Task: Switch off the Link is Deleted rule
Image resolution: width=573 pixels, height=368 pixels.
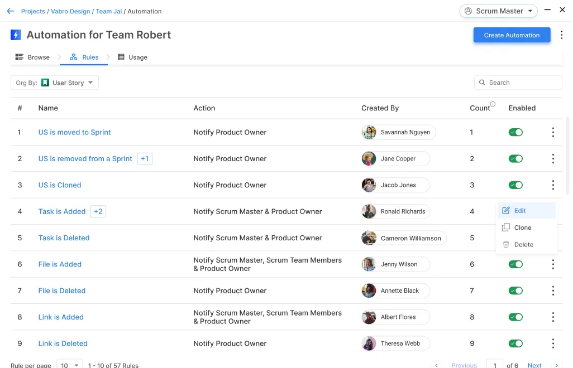Action: click(515, 343)
